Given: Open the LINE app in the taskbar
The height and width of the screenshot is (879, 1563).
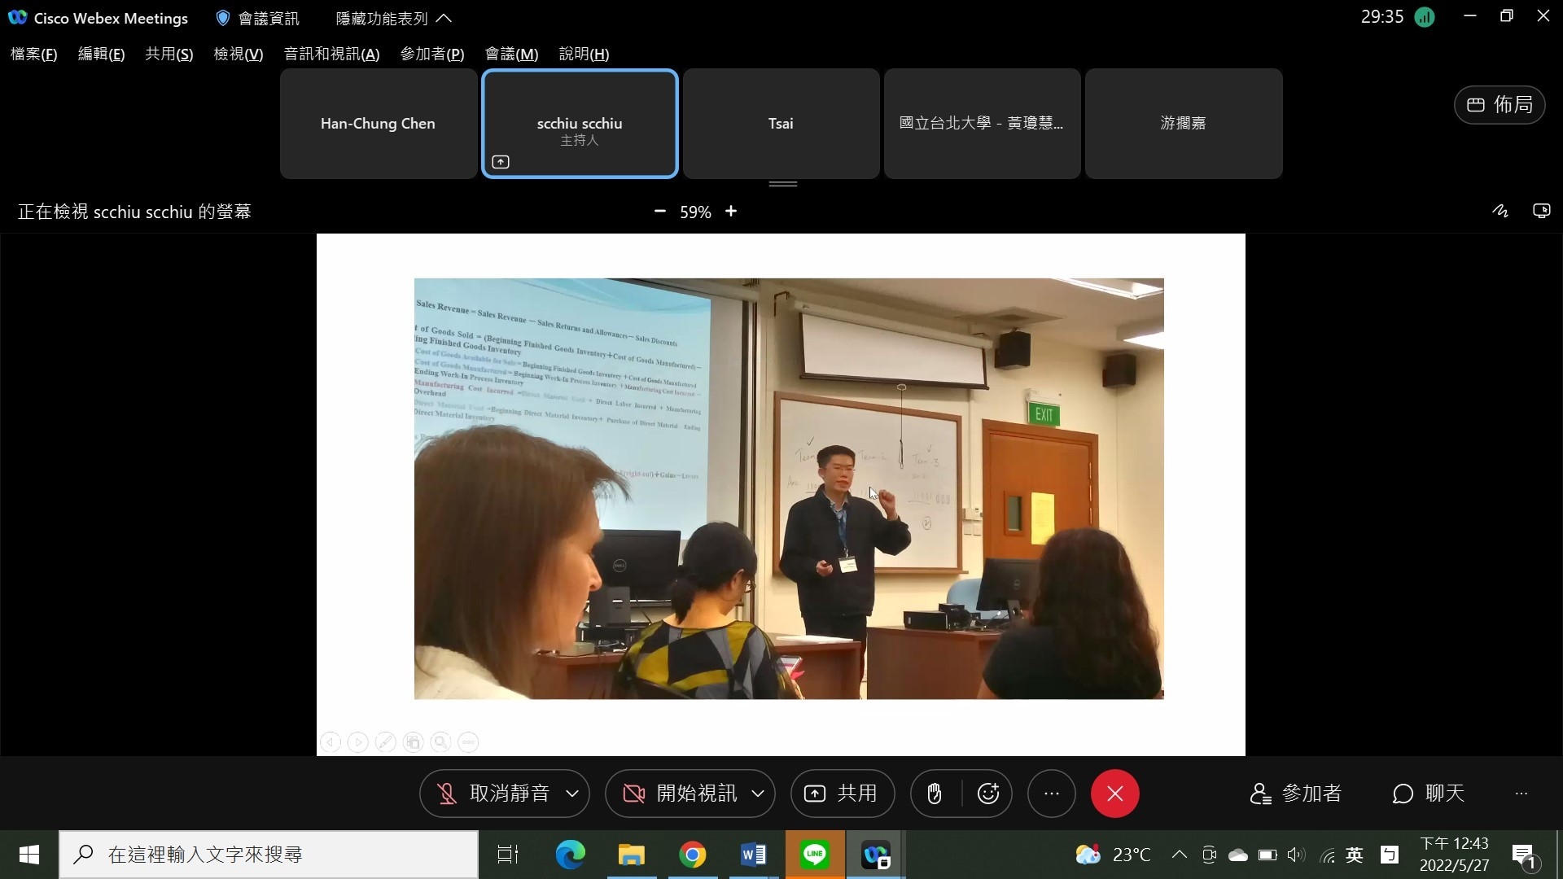Looking at the screenshot, I should (814, 855).
